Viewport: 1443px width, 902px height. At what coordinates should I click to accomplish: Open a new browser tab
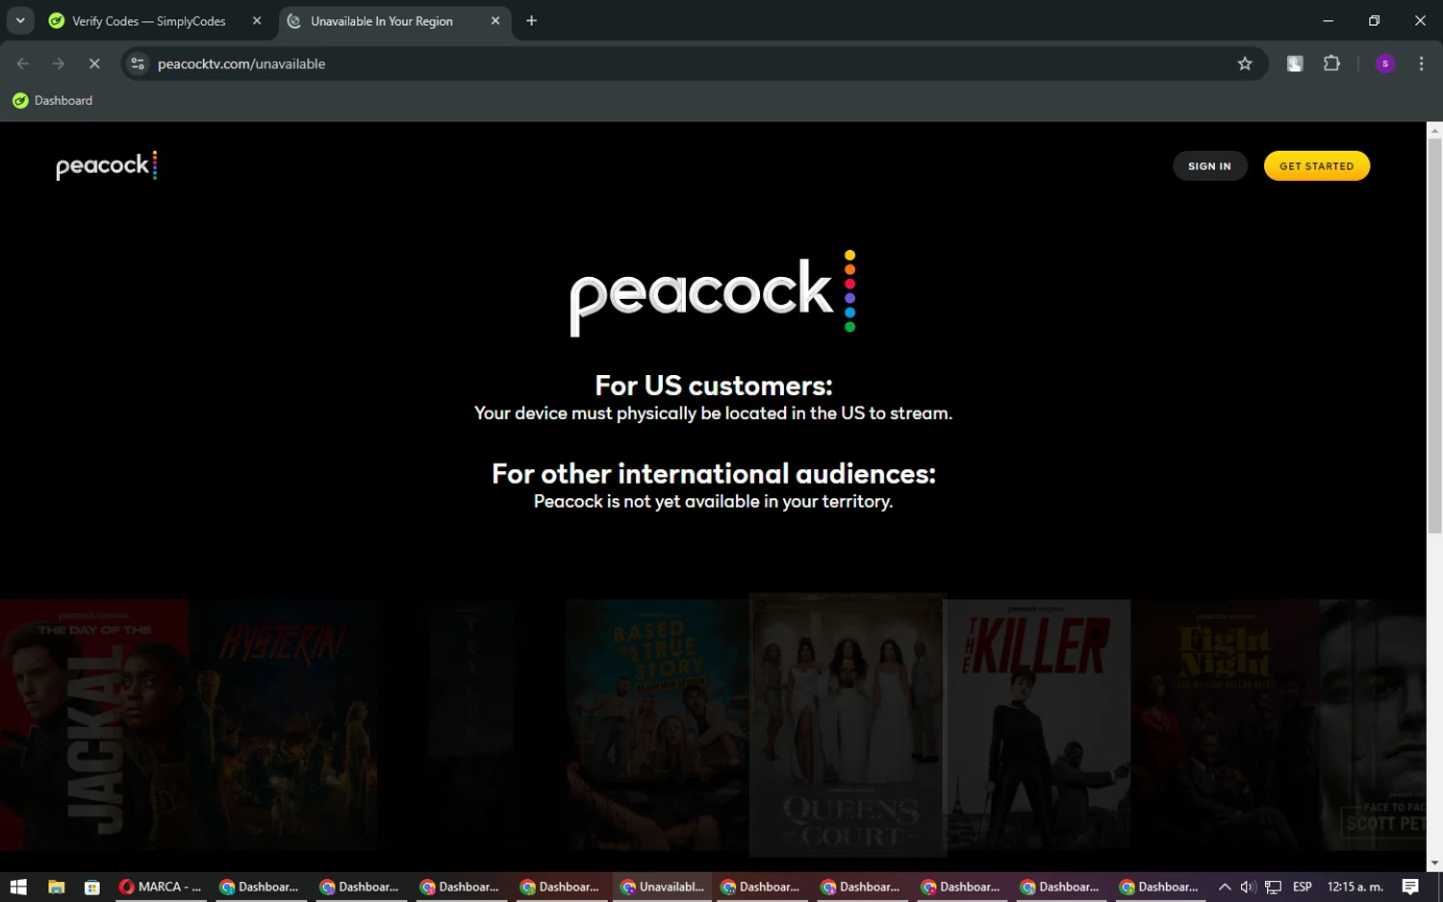click(x=531, y=21)
